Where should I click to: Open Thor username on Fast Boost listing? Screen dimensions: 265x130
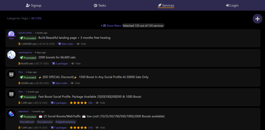21,92
